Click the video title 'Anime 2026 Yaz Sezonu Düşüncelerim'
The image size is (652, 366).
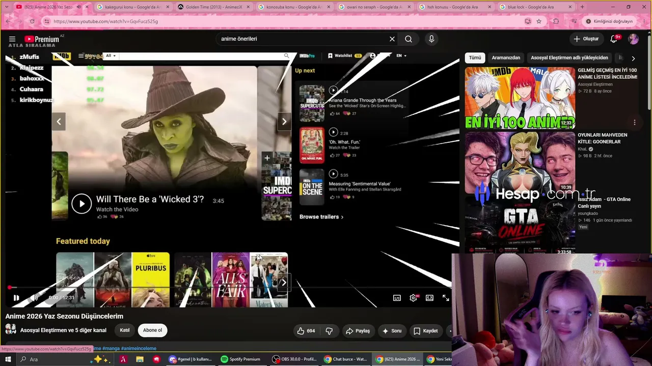(64, 316)
